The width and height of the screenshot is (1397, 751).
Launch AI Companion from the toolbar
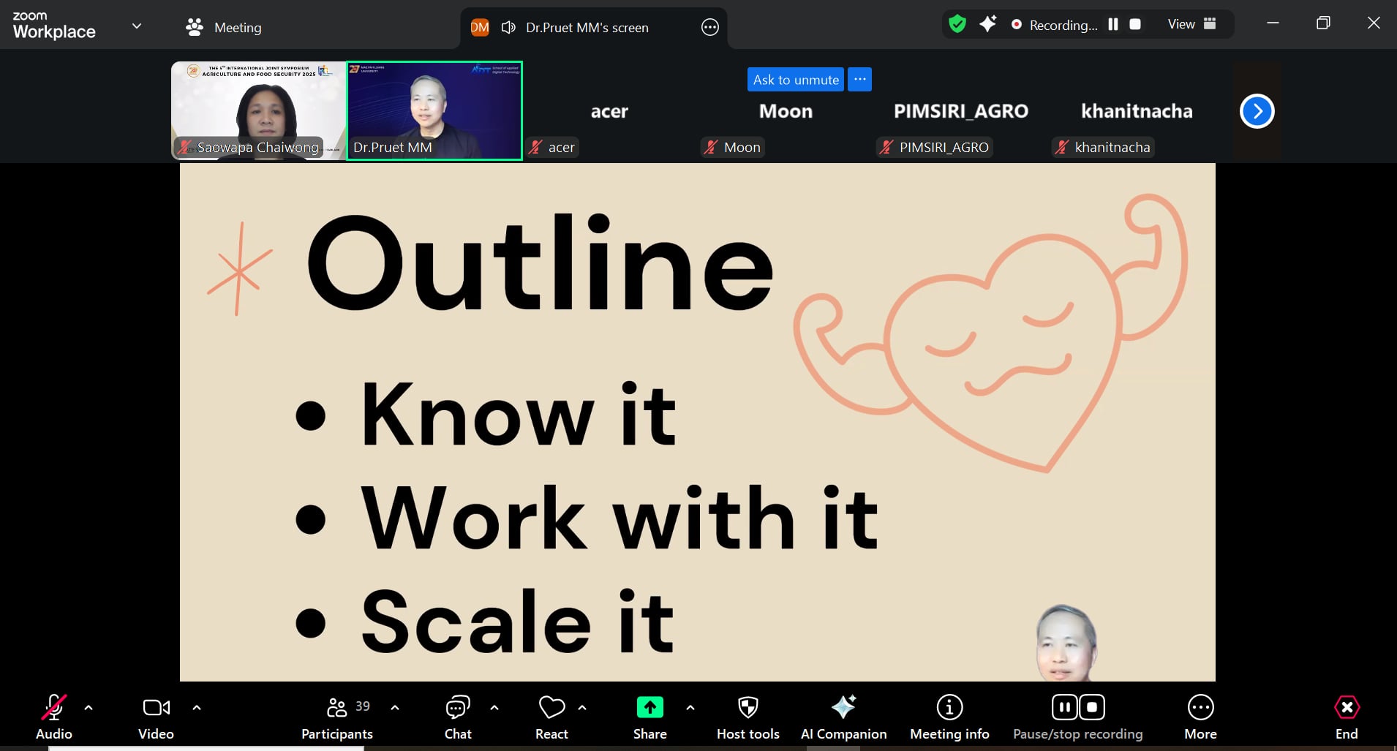[843, 708]
